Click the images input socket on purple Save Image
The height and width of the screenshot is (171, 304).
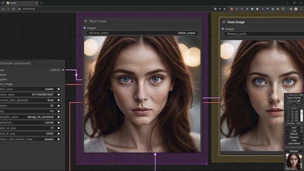[x=85, y=28]
